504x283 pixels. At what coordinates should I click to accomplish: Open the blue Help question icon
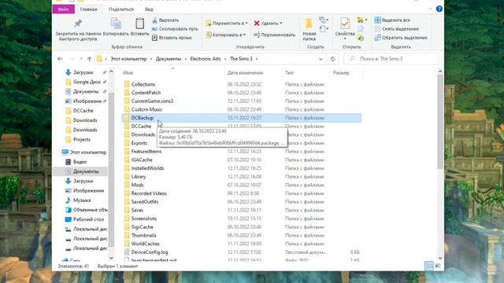(439, 9)
